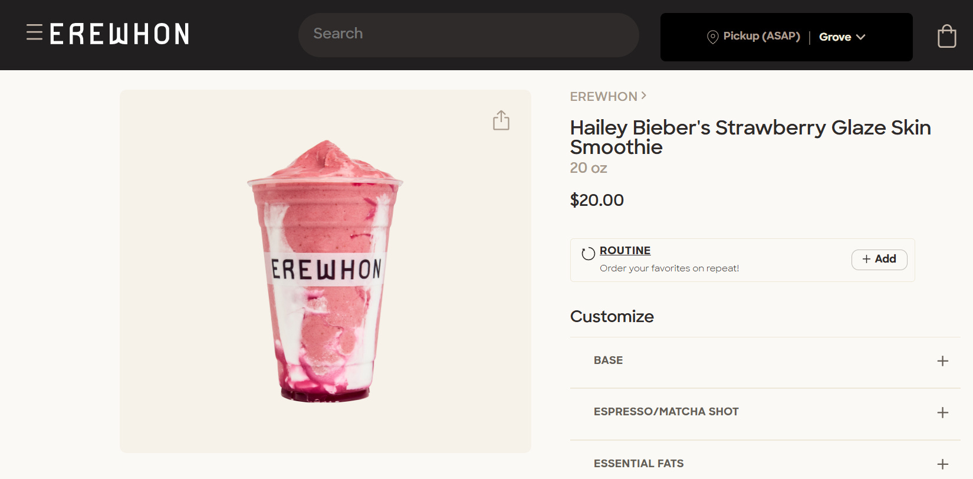Focus the Search input field
The image size is (973, 479).
tap(468, 35)
